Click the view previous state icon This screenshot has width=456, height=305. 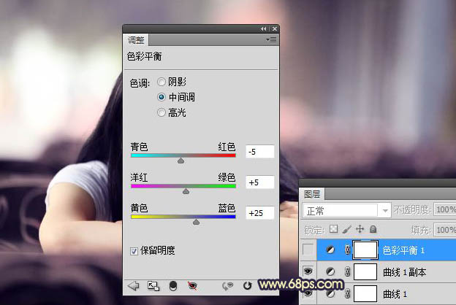(x=227, y=286)
